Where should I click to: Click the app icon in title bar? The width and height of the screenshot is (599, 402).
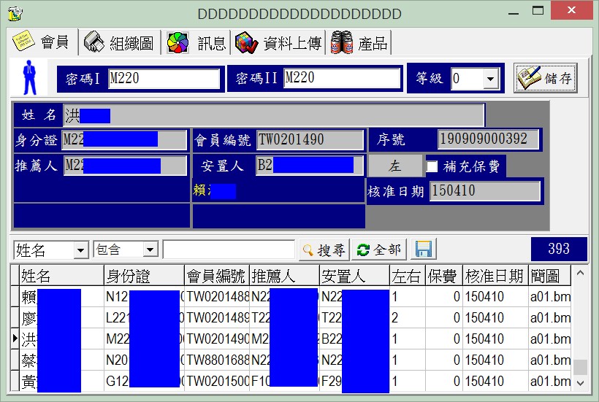15,13
